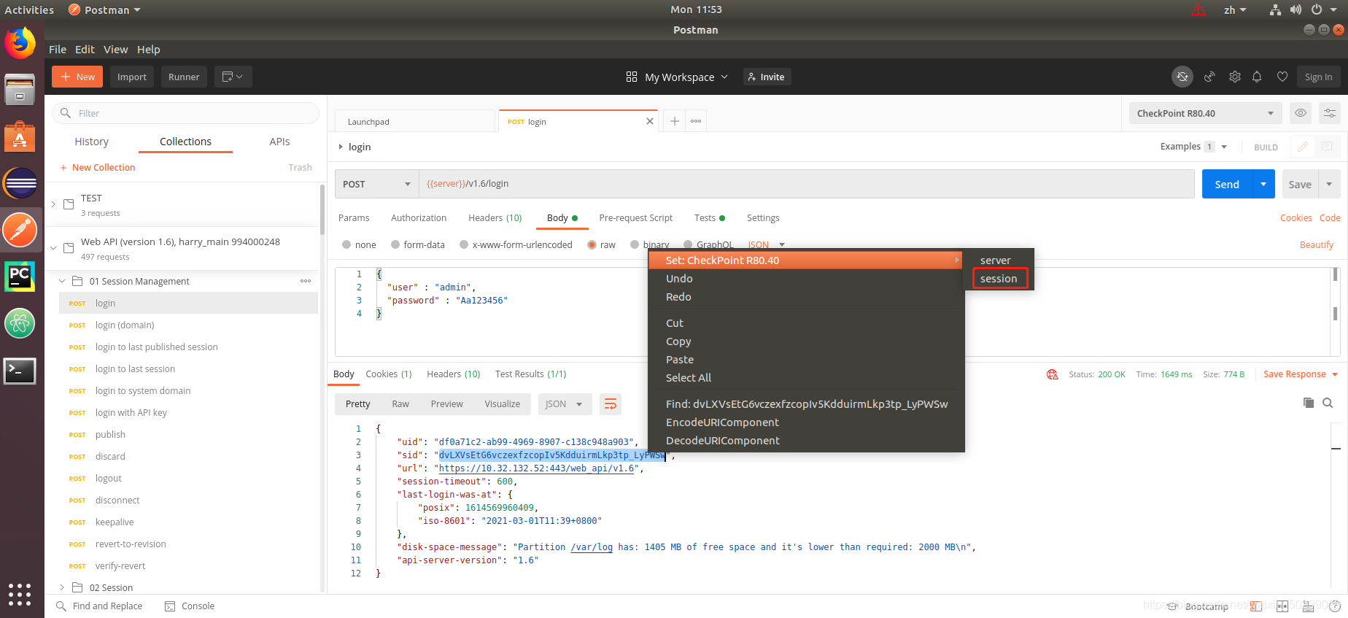This screenshot has width=1348, height=618.
Task: Open manage environments settings icon
Action: pyautogui.click(x=1330, y=113)
